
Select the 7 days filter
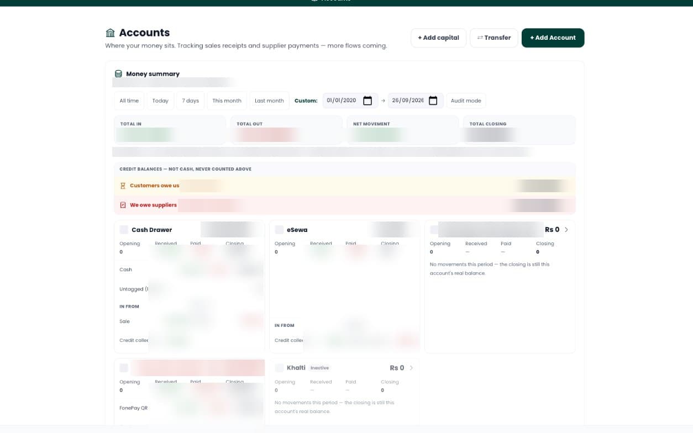pyautogui.click(x=191, y=101)
